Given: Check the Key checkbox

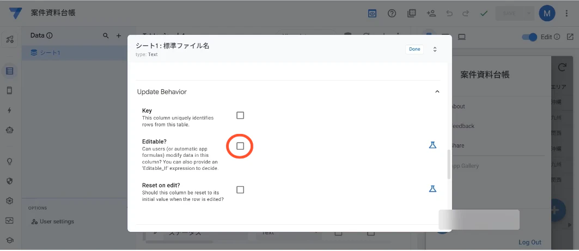Looking at the screenshot, I should click(240, 115).
